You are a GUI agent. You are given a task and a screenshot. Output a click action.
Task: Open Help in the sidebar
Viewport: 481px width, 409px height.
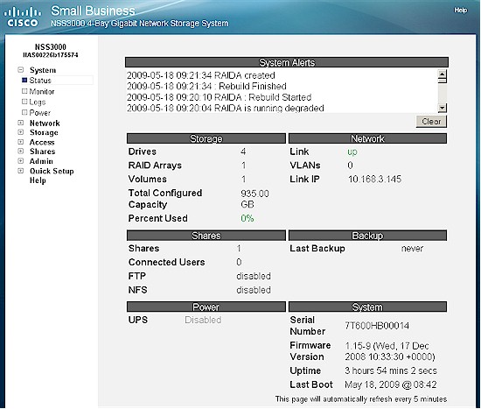pyautogui.click(x=38, y=180)
